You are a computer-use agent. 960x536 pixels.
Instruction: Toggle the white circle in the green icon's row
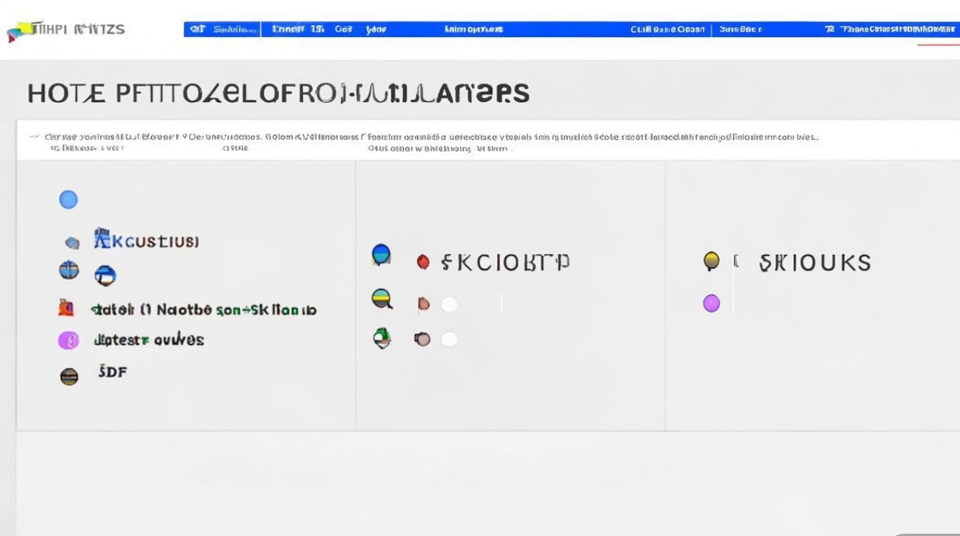coord(449,339)
